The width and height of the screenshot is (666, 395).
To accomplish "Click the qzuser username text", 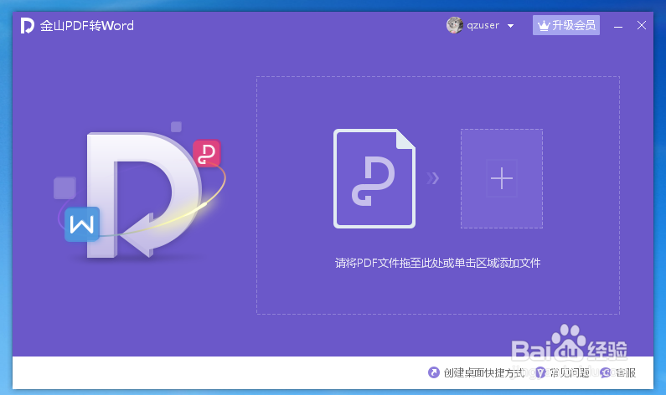I will tap(483, 25).
